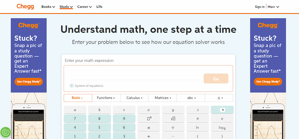Screen dimensions: 299x139
Task: Open the cookie preferences icon
Action: click(x=5, y=132)
